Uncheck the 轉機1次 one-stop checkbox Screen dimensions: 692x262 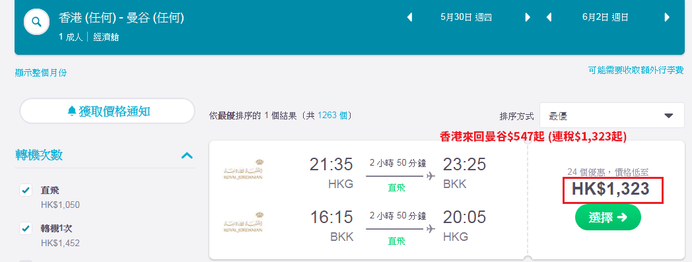26,228
